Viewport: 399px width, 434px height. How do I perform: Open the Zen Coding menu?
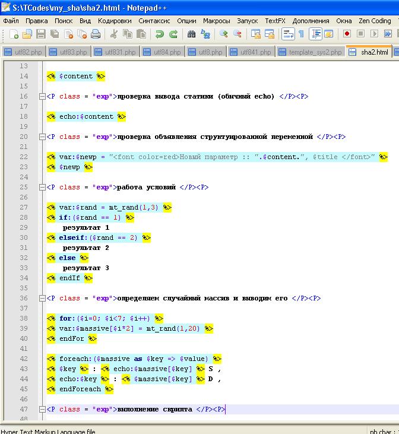[375, 21]
